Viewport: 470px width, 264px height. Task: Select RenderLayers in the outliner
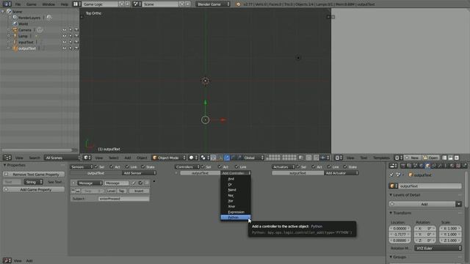tap(29, 18)
